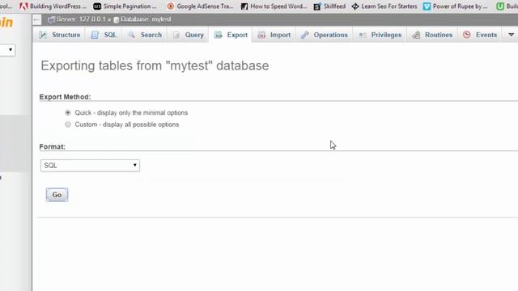This screenshot has height=291, width=518.
Task: Open Simple Pagination bookmark
Action: tap(125, 6)
